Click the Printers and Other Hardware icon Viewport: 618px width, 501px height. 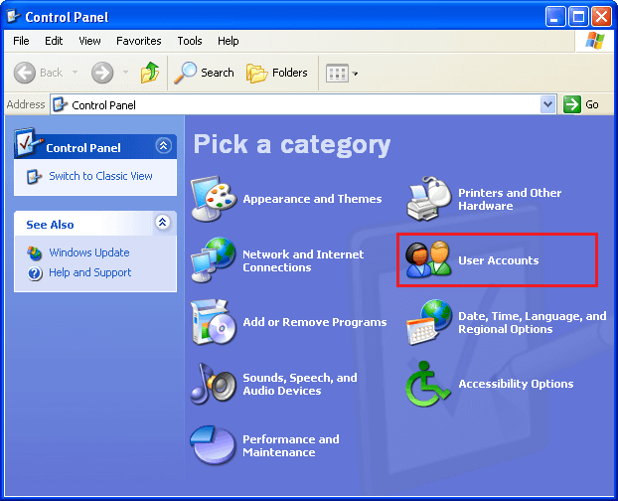click(x=429, y=198)
